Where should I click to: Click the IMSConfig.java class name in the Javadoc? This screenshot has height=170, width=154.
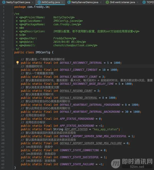tap(65, 21)
